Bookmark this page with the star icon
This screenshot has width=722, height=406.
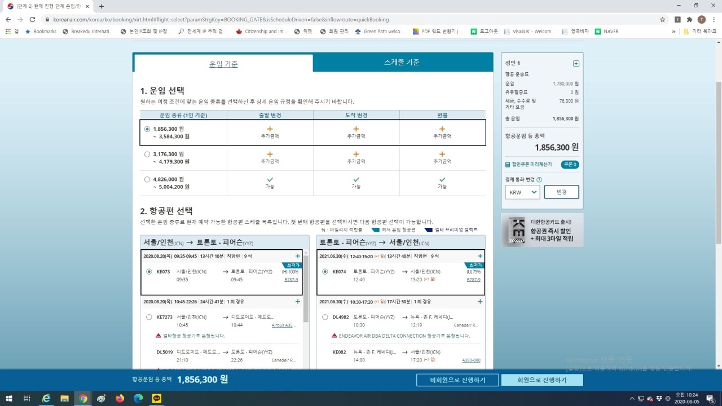click(662, 19)
